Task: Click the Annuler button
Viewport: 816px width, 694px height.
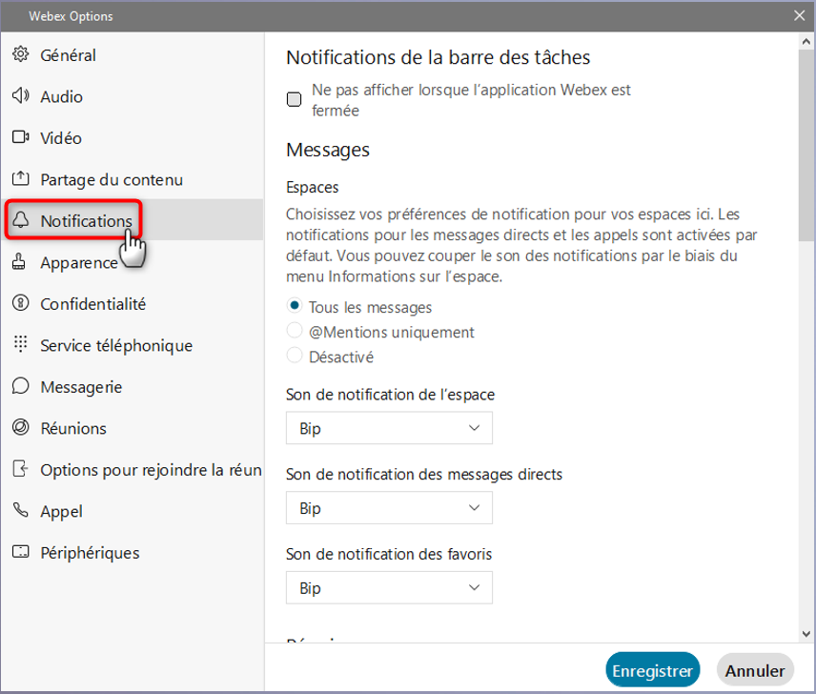Action: point(754,669)
